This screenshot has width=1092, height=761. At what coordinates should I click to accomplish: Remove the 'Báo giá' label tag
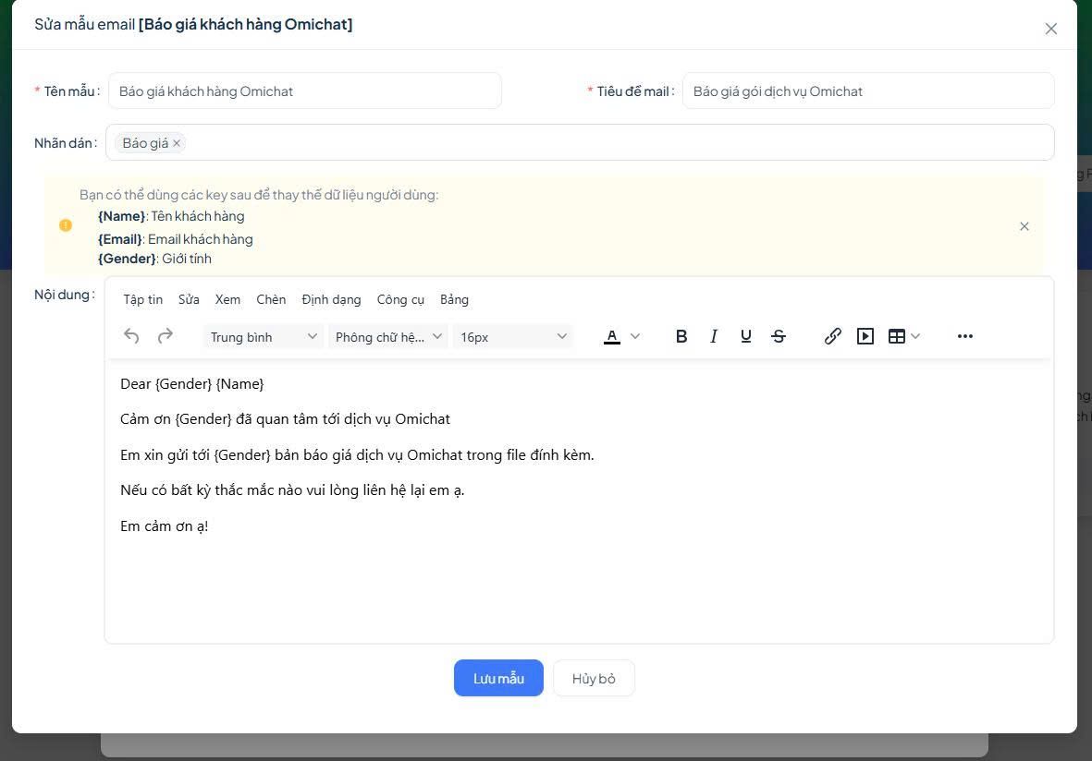pyautogui.click(x=177, y=143)
